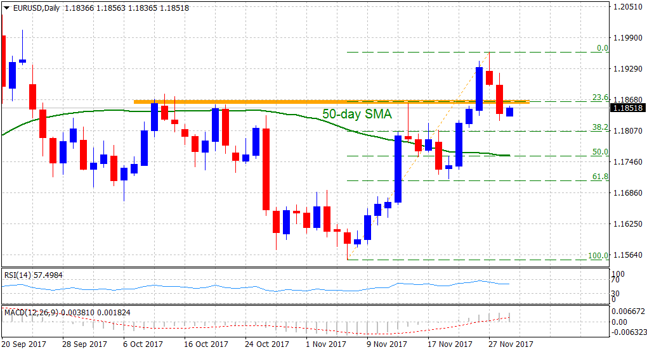Select the orange horizontal resistance band

(331, 102)
